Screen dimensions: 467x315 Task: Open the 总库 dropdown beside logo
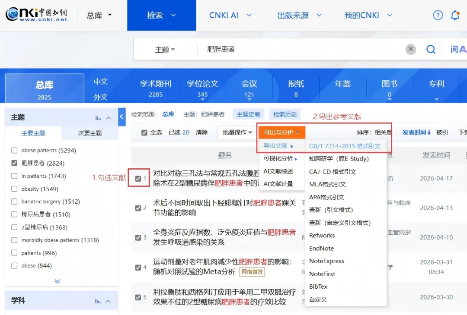[99, 15]
